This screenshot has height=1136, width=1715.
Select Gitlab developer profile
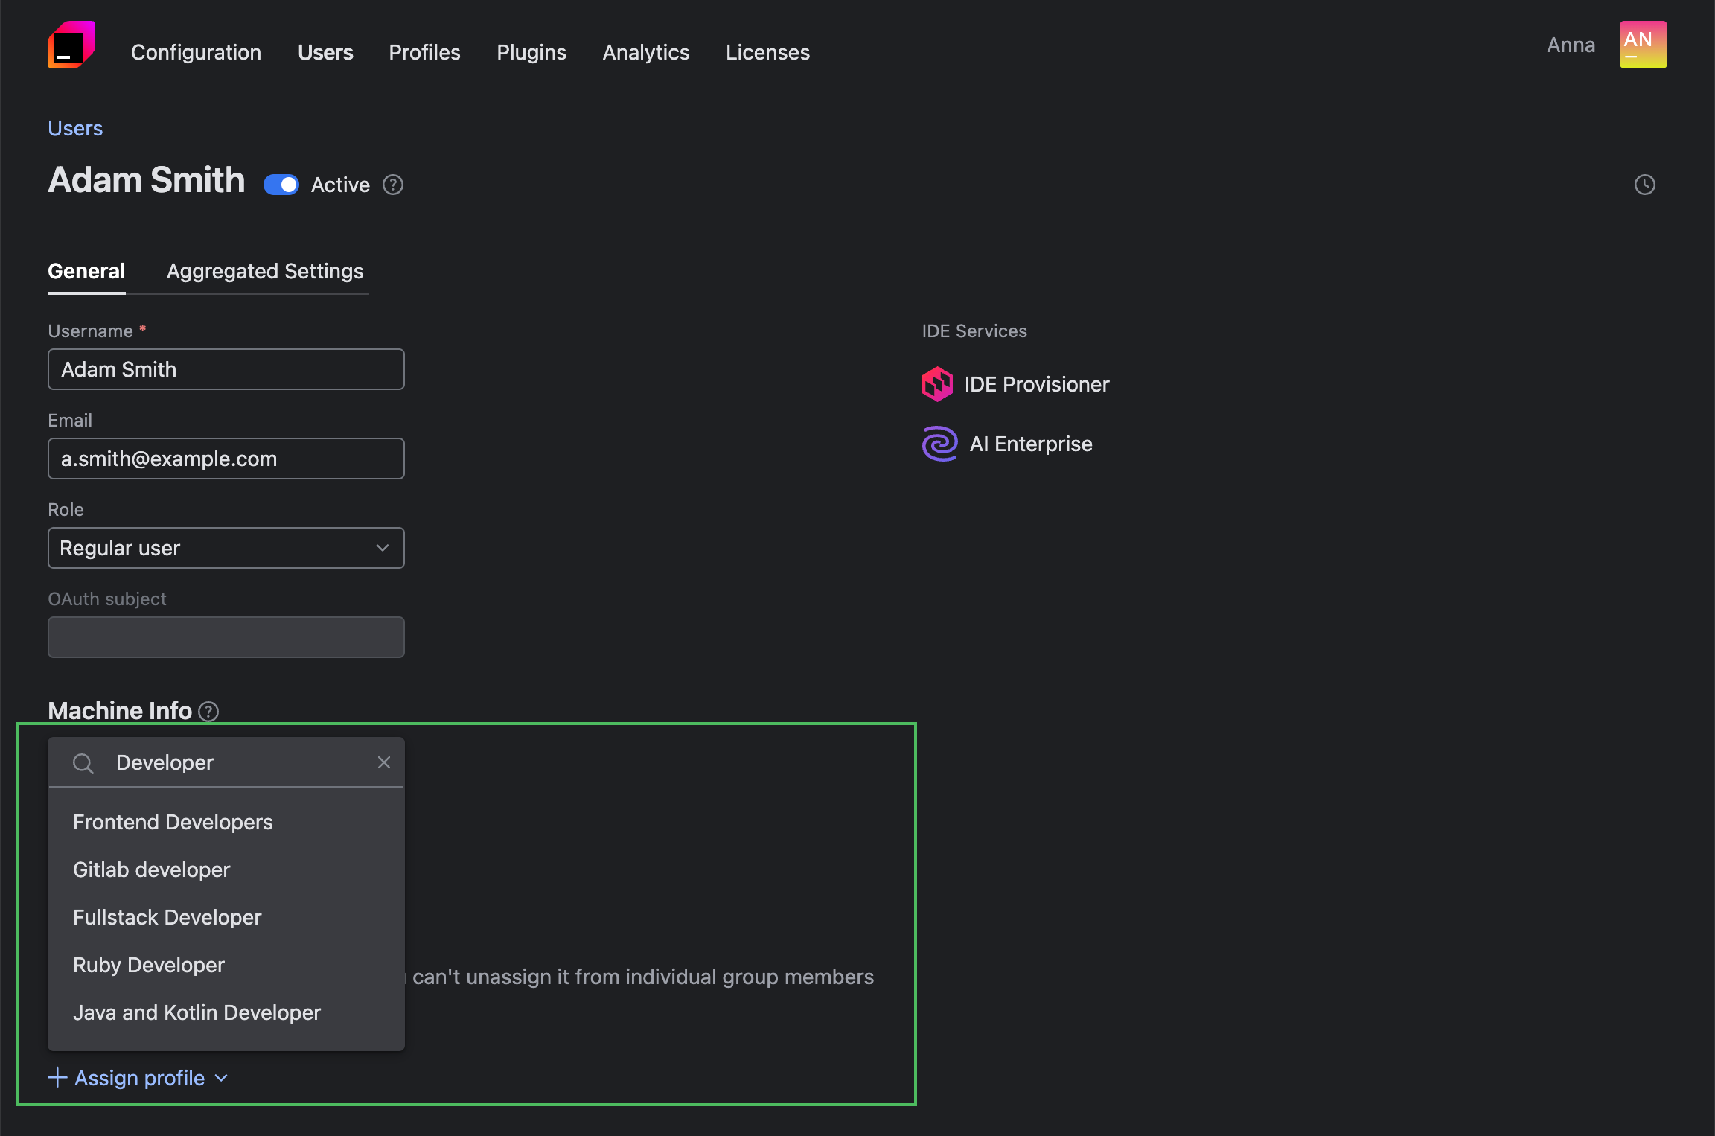point(226,869)
